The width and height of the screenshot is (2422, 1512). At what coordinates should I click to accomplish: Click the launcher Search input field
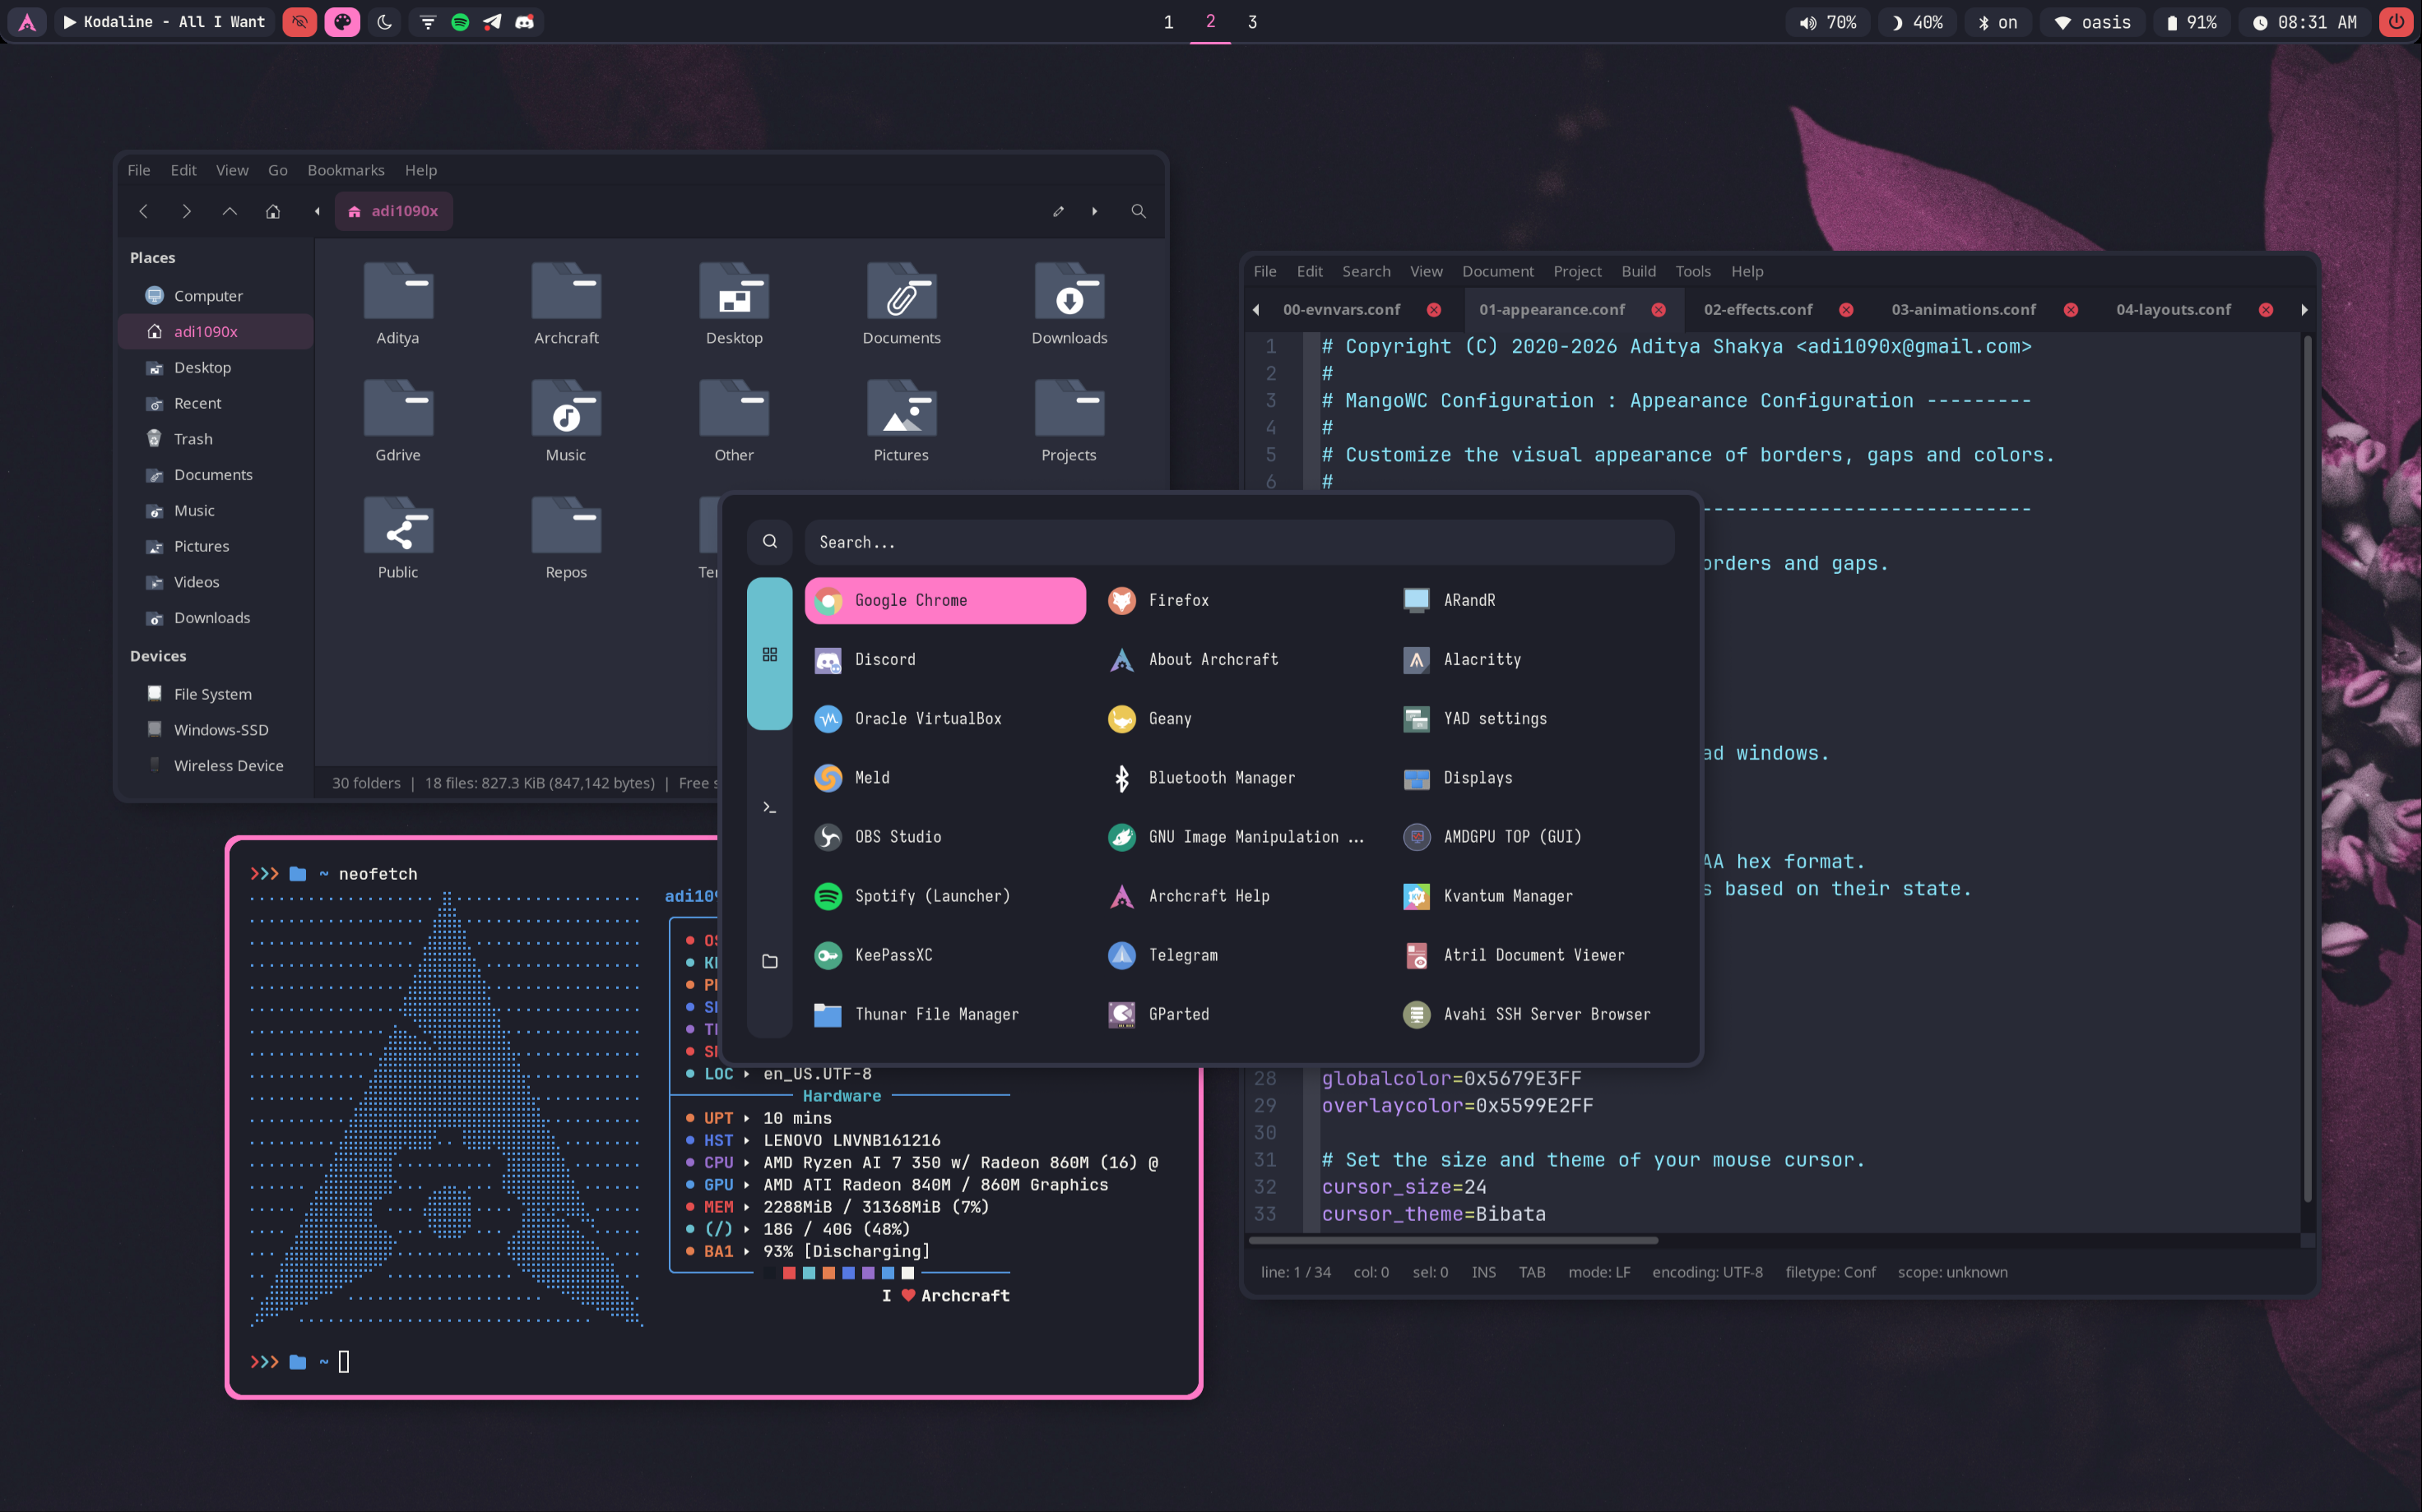[x=1237, y=542]
